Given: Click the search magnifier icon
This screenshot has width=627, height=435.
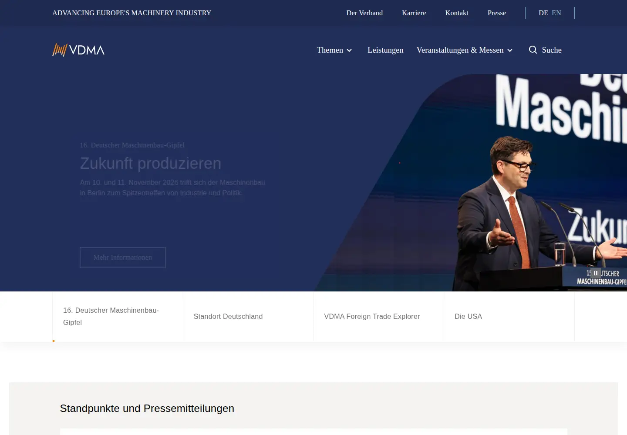Looking at the screenshot, I should 533,50.
